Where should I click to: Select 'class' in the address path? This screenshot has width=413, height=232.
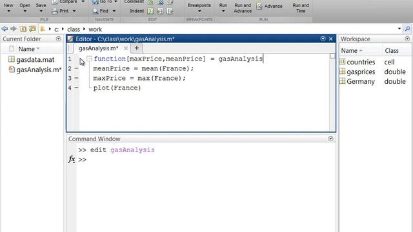click(73, 29)
